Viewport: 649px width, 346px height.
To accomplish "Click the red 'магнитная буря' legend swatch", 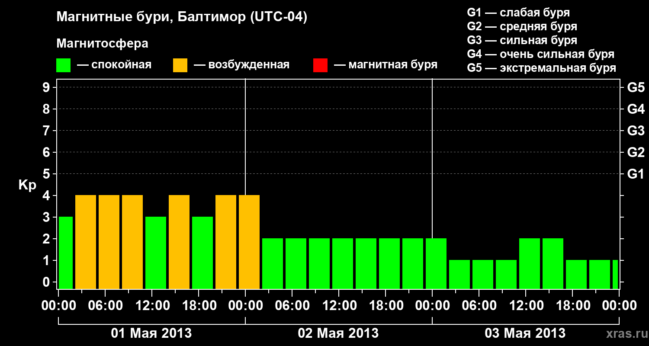I will [x=320, y=65].
